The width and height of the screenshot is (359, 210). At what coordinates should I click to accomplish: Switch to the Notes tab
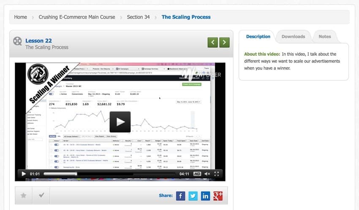coord(324,37)
